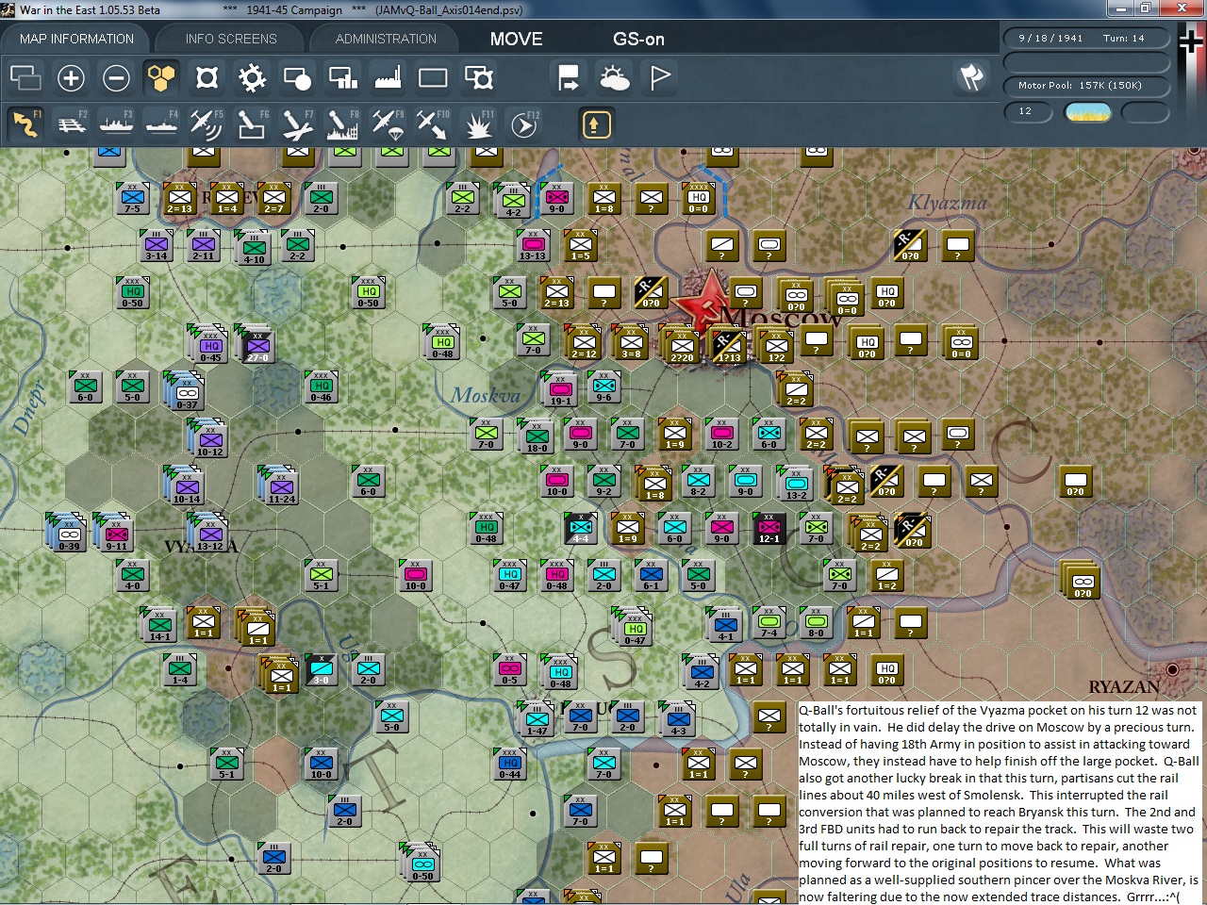Viewport: 1207px width, 905px height.
Task: Select the Soviet 2?20 unit stack
Action: coord(681,345)
